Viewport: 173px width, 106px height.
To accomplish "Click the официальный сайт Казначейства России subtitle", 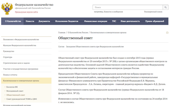I will (x=33, y=8).
